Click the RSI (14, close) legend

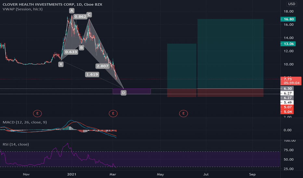point(16,144)
